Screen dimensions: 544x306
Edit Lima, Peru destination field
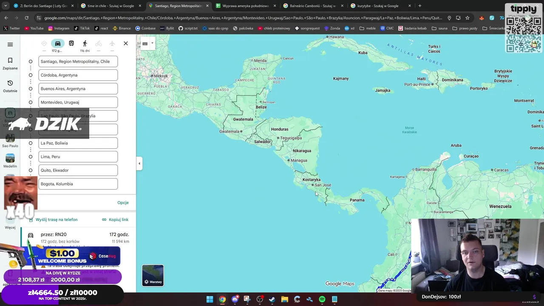pyautogui.click(x=78, y=157)
